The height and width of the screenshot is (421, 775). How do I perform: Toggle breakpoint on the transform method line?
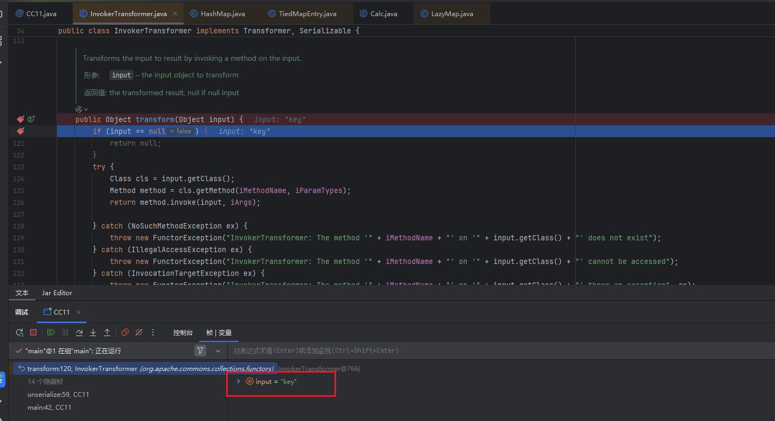pos(21,119)
